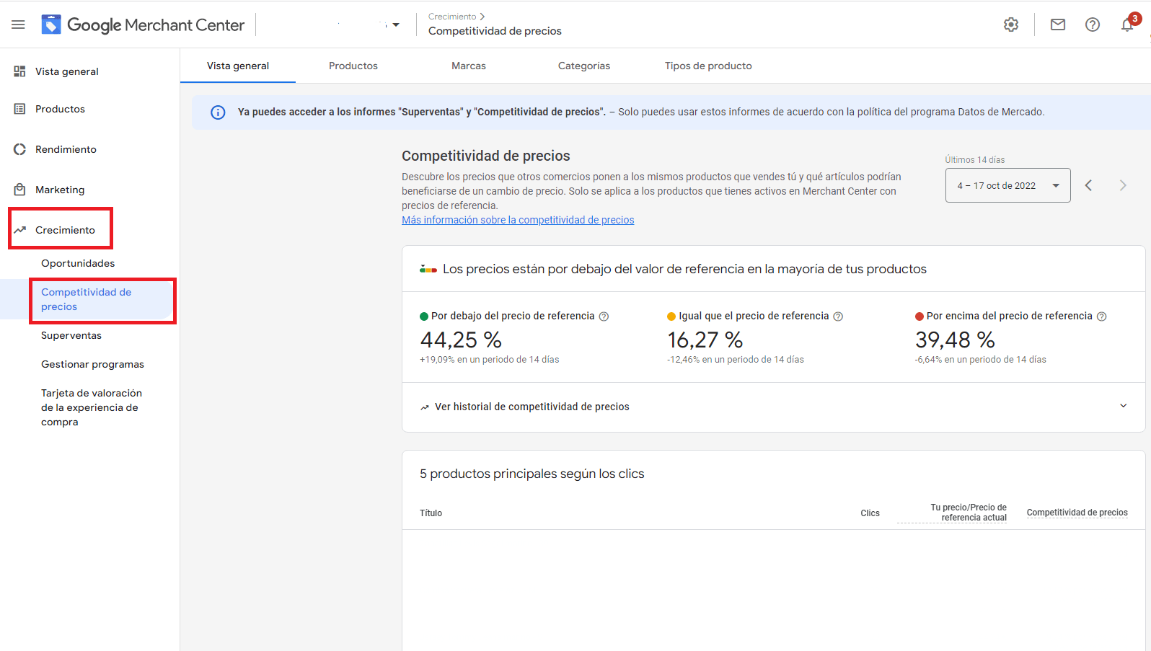The image size is (1151, 651).
Task: Open the mail messages icon
Action: [1057, 25]
